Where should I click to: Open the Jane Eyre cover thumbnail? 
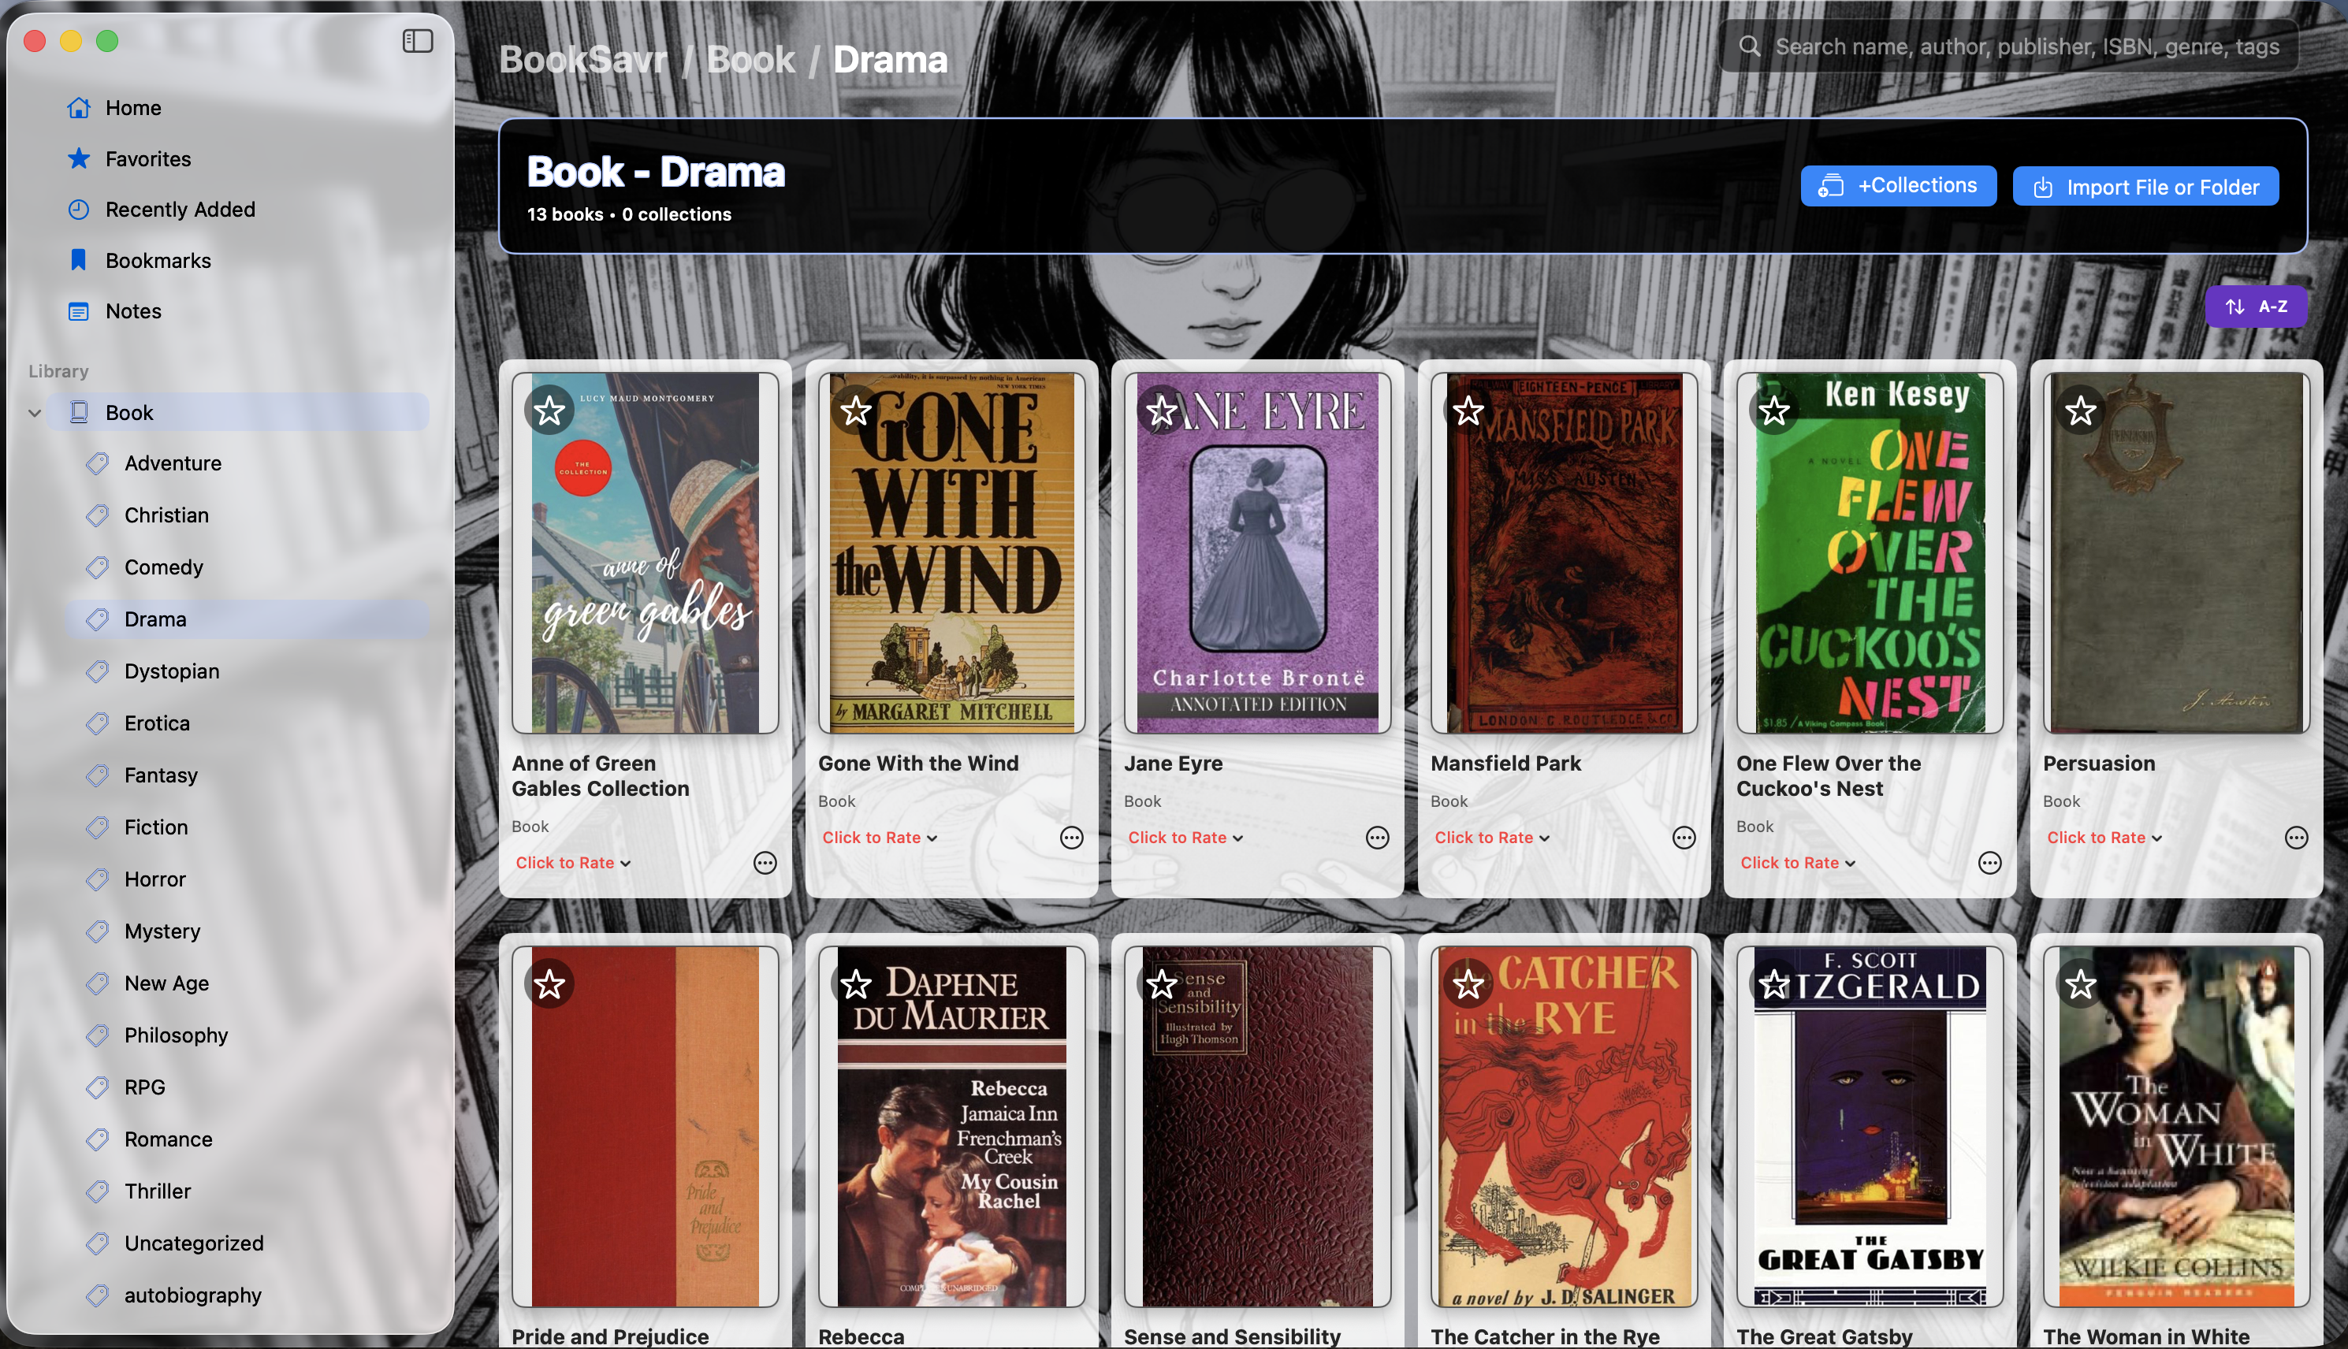pos(1257,553)
